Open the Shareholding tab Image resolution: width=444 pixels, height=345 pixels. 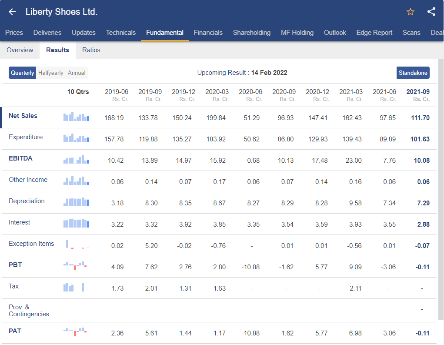(252, 33)
